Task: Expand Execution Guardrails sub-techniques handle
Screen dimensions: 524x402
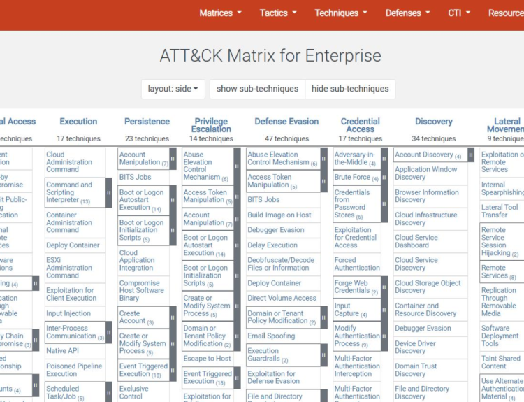Action: coord(323,355)
